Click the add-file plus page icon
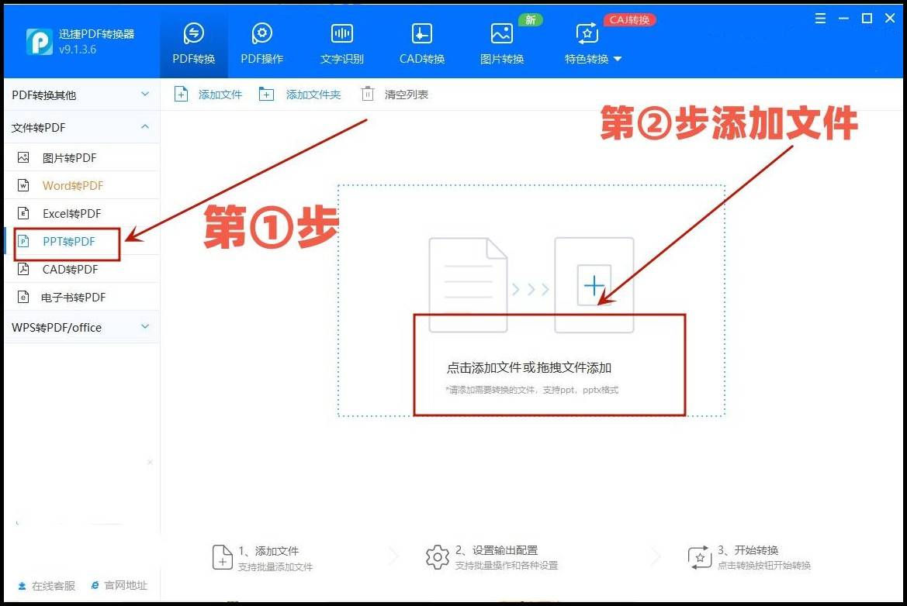The width and height of the screenshot is (907, 606). tap(181, 95)
